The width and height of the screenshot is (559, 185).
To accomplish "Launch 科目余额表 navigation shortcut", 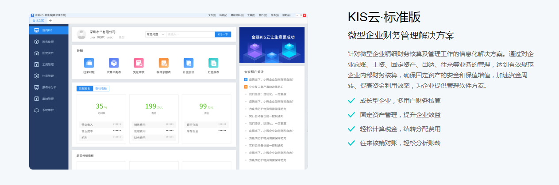I will (163, 65).
